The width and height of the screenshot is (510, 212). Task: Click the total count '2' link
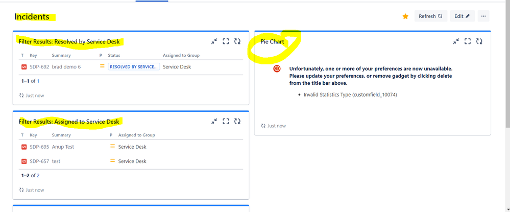tap(38, 175)
